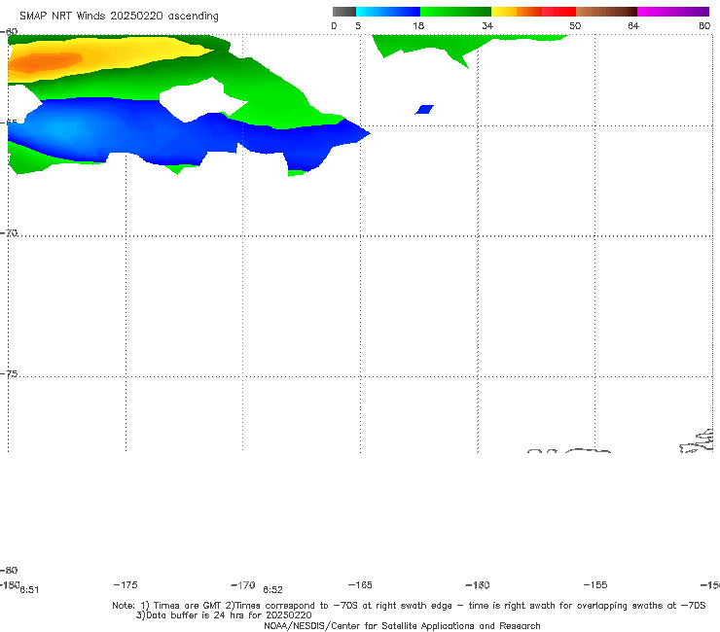The image size is (720, 632).
Task: Select the yellow-to-red segment of the color bar
Action: [x=533, y=12]
